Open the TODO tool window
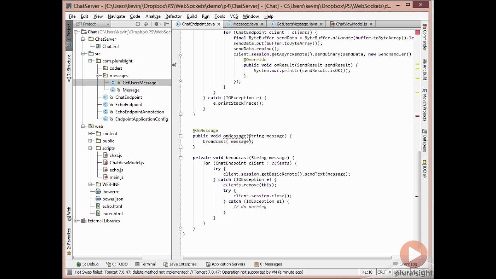Screen dimensions: 496x279 click(117, 264)
